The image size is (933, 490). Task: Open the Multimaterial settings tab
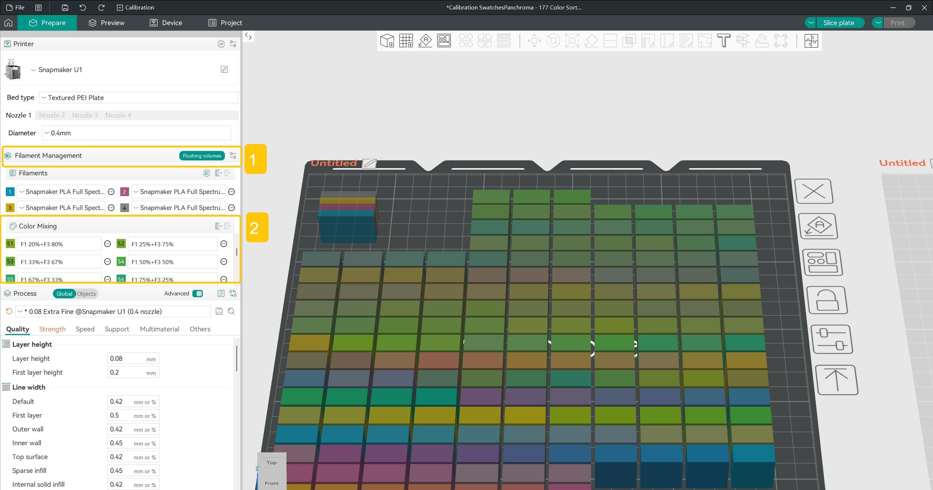tap(160, 329)
